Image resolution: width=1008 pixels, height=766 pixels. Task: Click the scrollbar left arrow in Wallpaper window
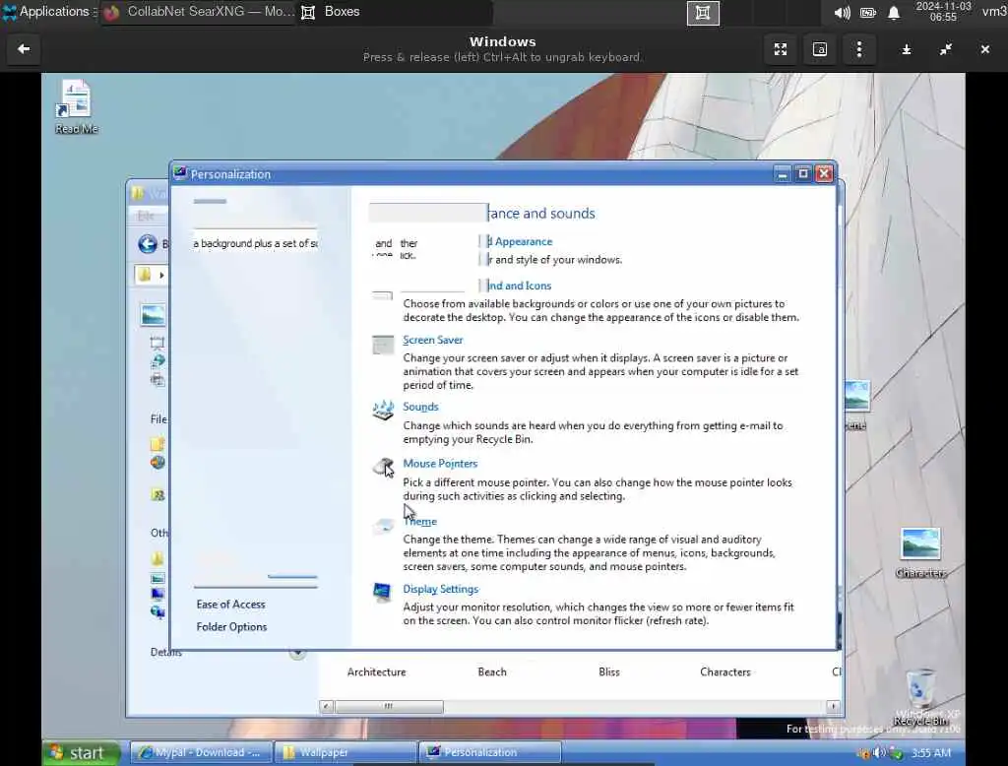point(326,706)
